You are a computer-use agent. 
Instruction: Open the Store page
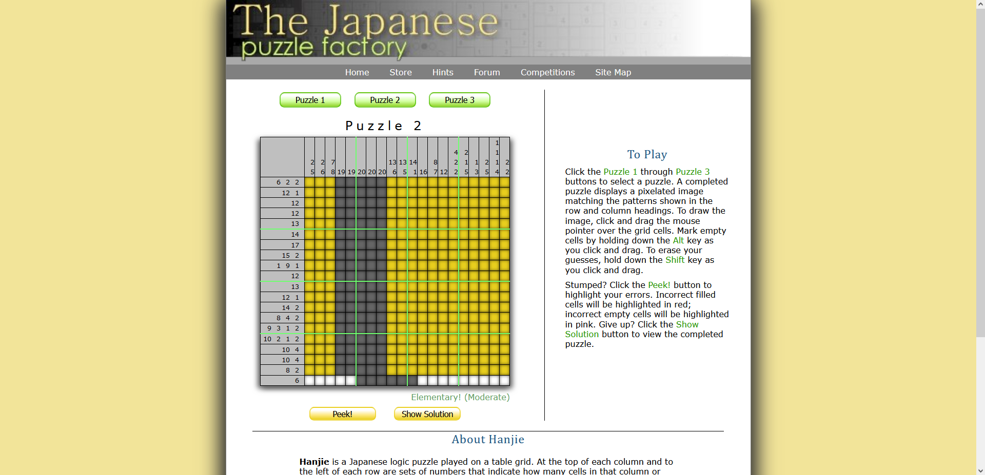[400, 72]
